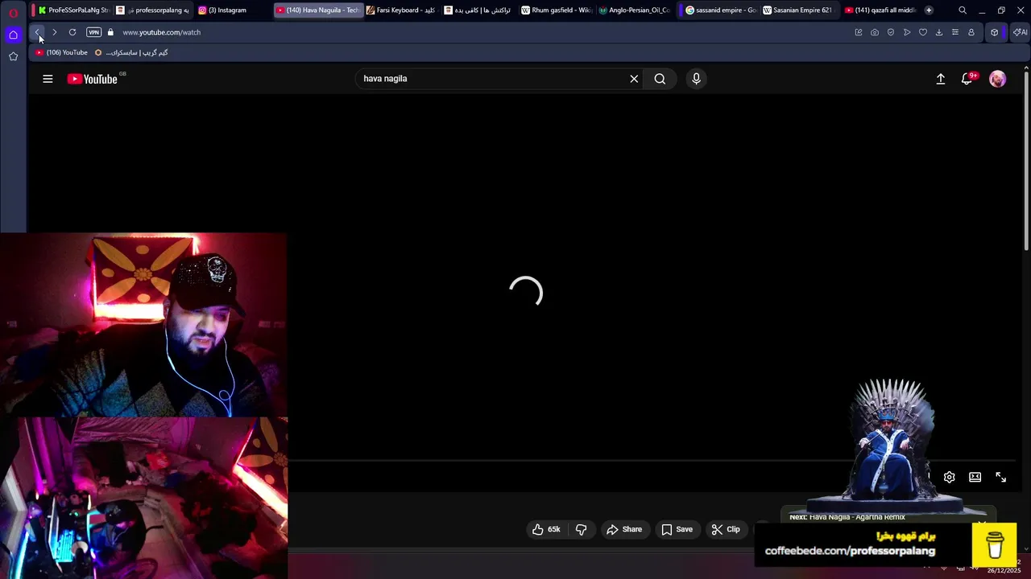
Task: View site info via padlock icon
Action: pyautogui.click(x=110, y=32)
